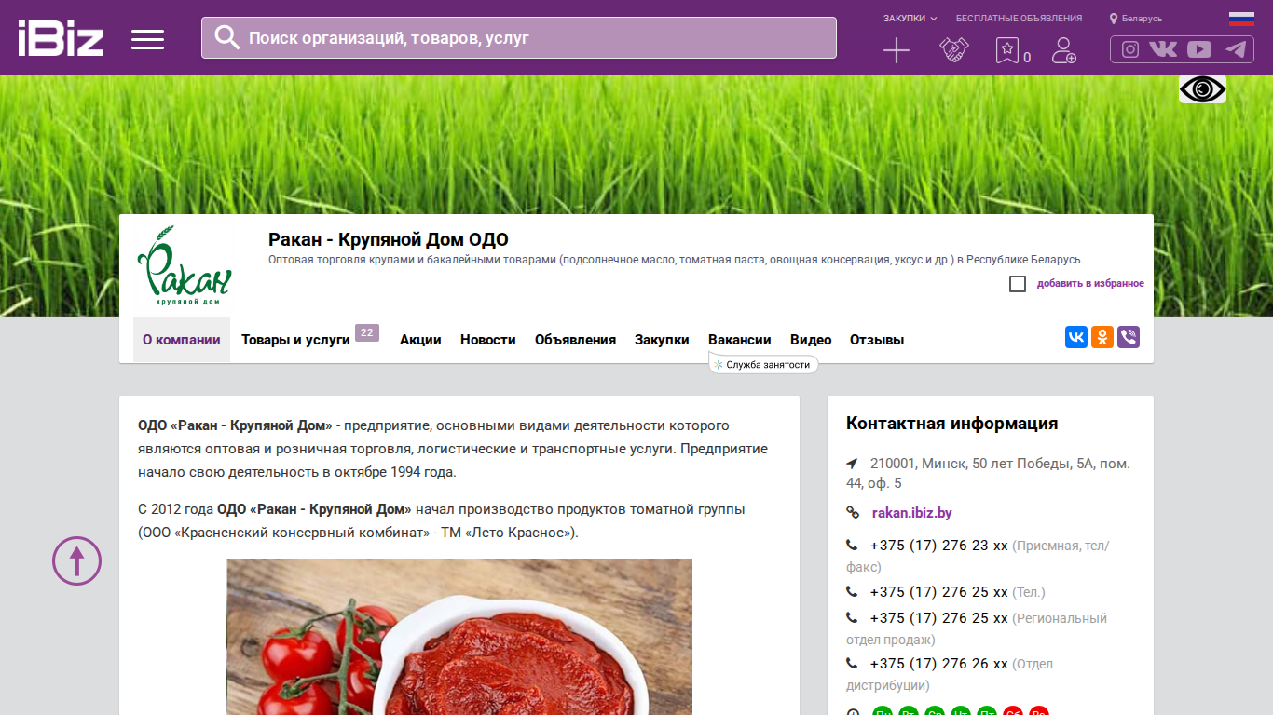Click the address 210001, Минск, 50 лет Победы
This screenshot has height=715, width=1273.
[x=988, y=474]
